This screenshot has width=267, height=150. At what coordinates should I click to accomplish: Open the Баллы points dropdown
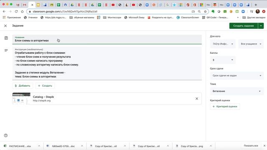click(223, 60)
